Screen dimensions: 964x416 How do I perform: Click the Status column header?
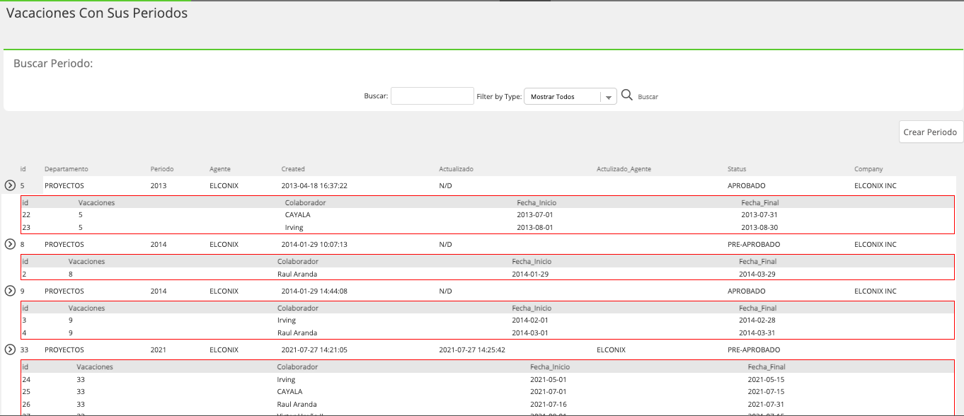pyautogui.click(x=737, y=169)
